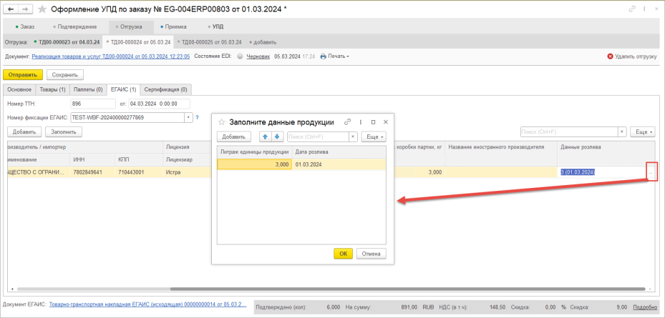Open the 'Еще' menu above the main table
Viewport: 665px width, 318px height.
pos(643,132)
